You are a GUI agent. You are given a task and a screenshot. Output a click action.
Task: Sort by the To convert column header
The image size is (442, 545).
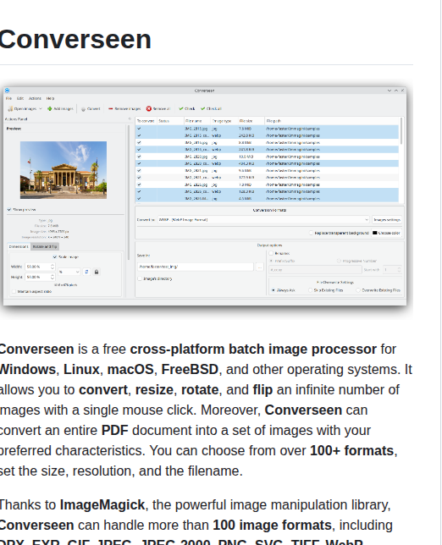[146, 121]
